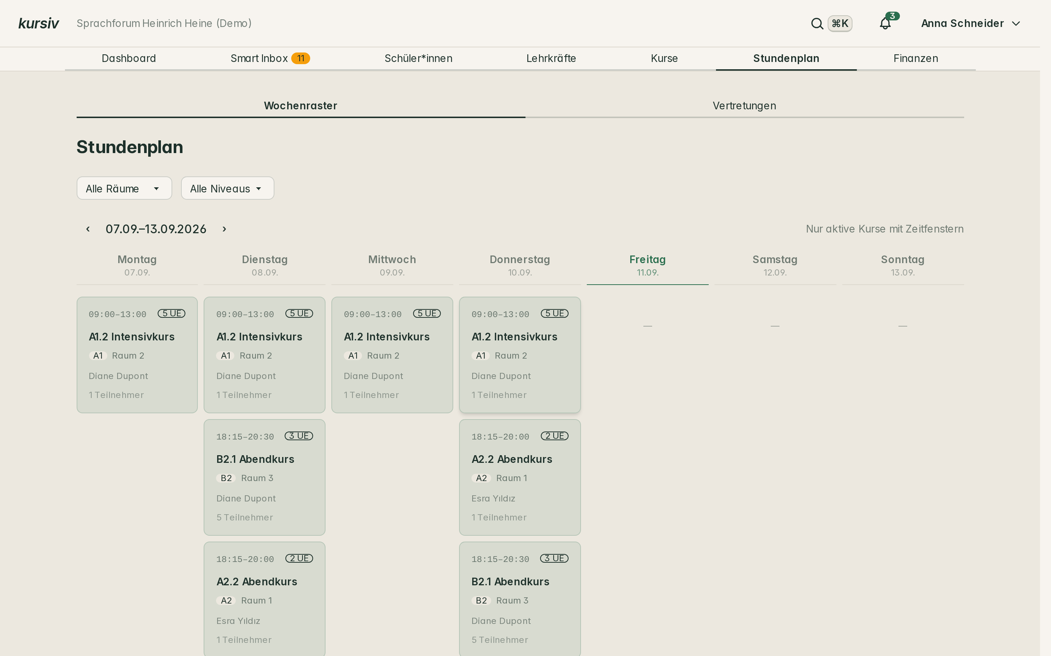The image size is (1051, 656).
Task: Open the Schüler*innen tab
Action: (418, 58)
